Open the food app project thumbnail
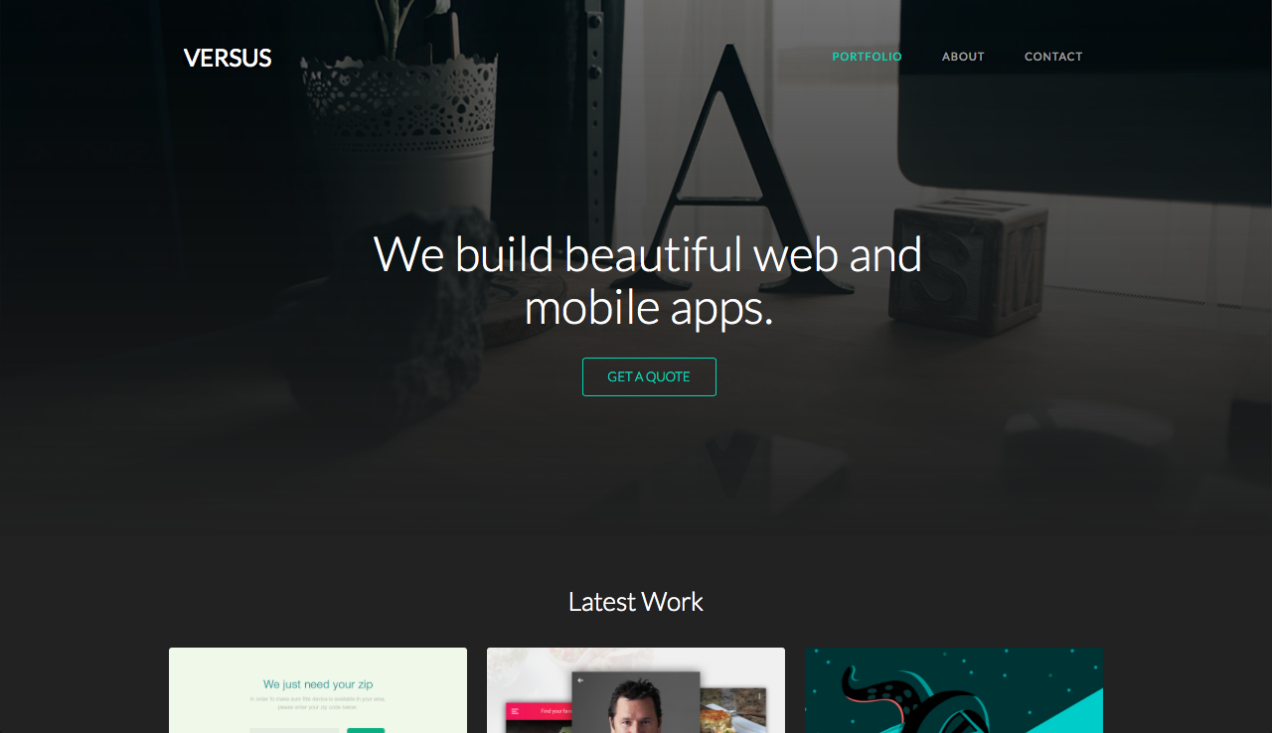The height and width of the screenshot is (733, 1272). [636, 690]
